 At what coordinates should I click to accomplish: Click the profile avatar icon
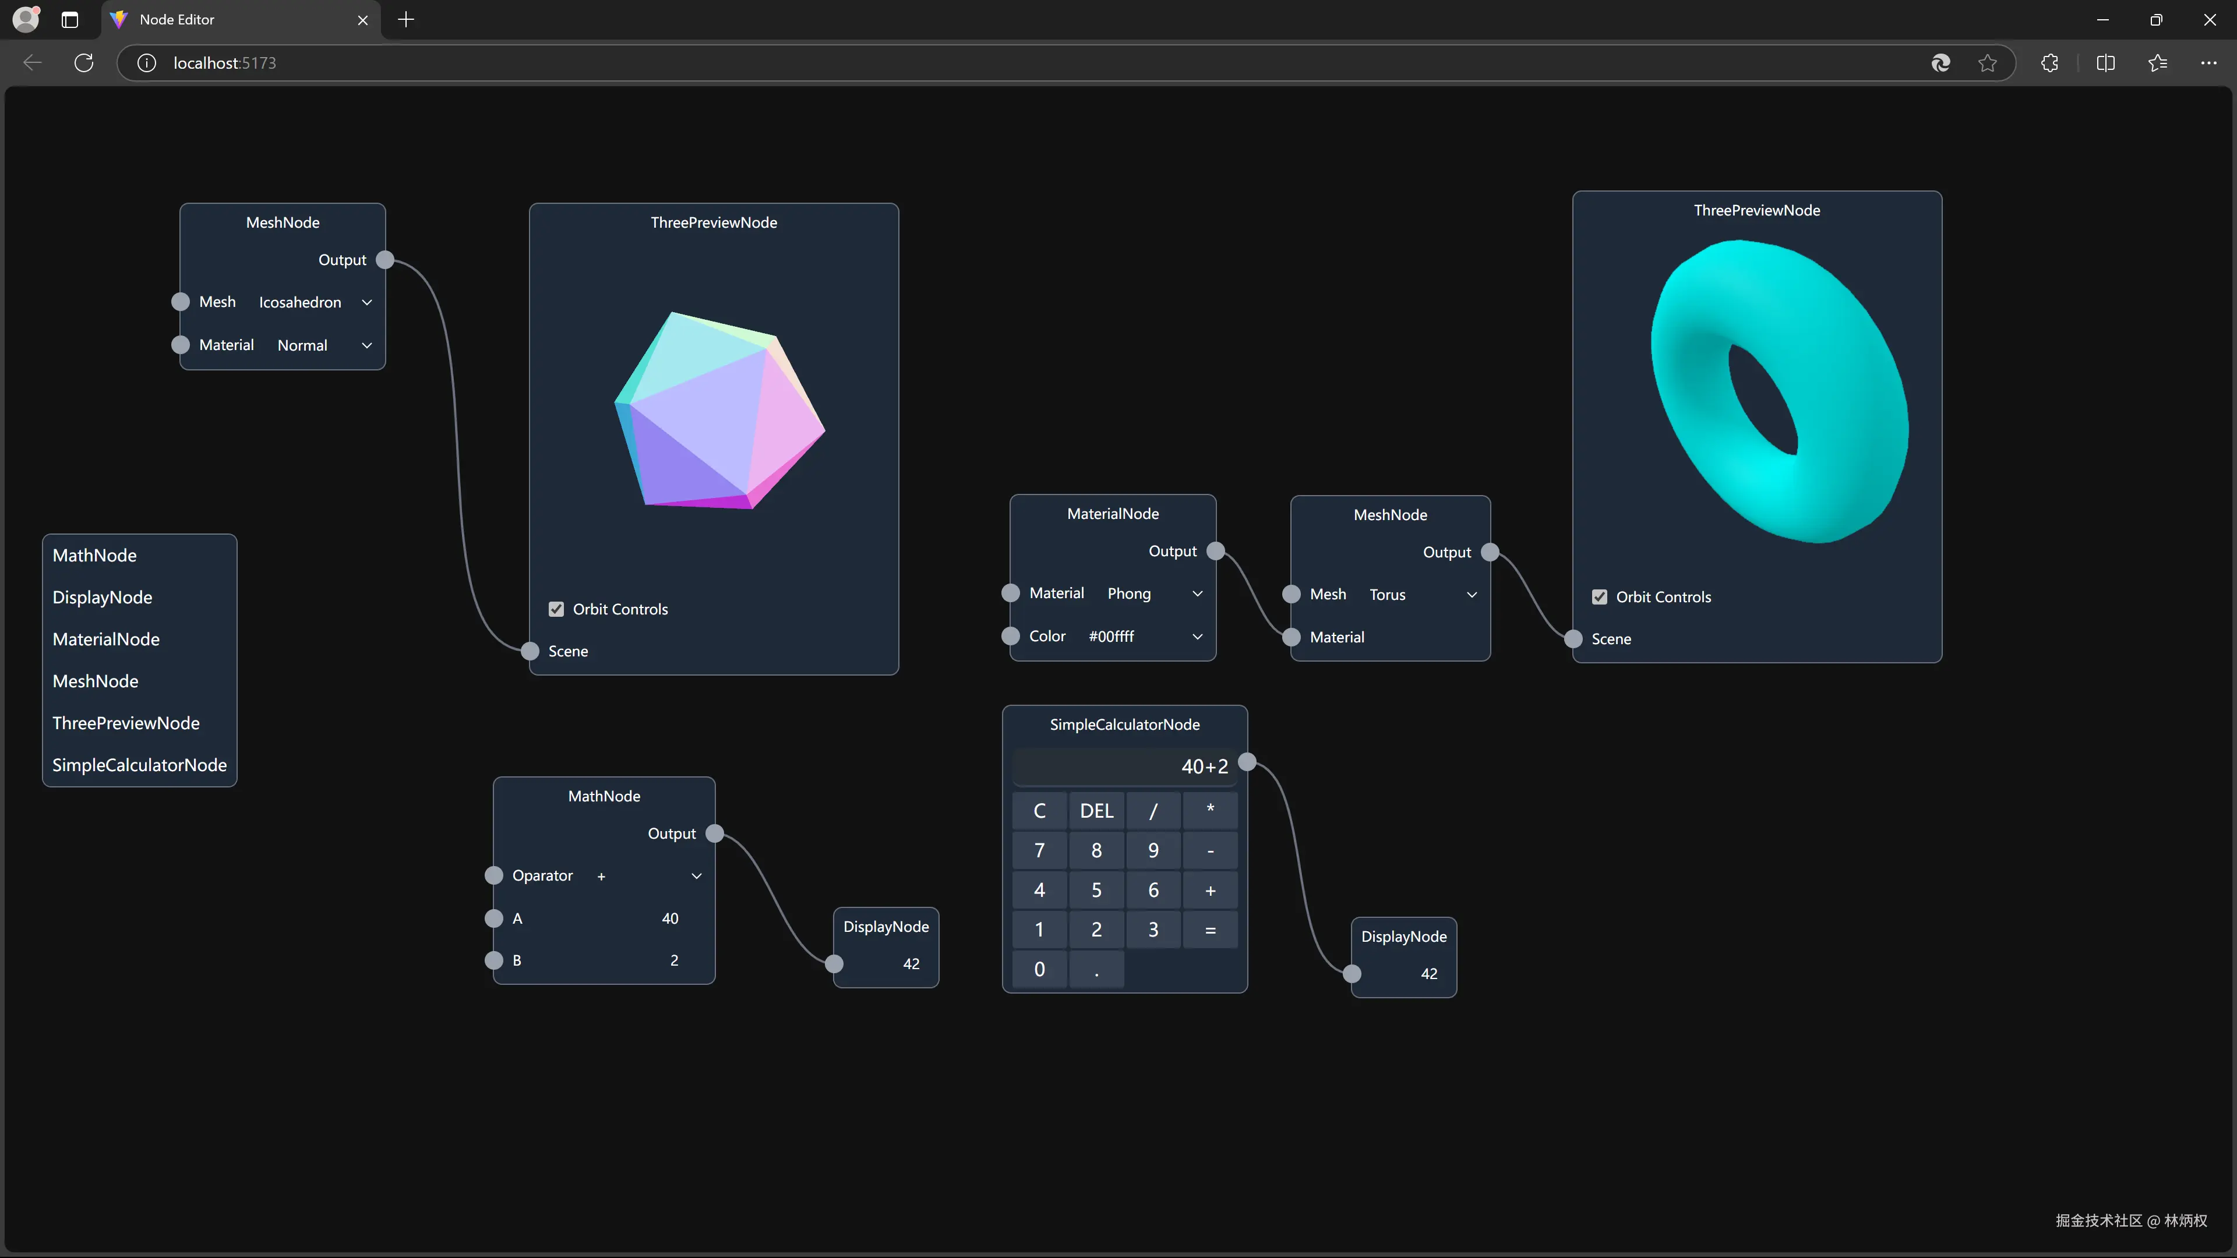point(26,19)
